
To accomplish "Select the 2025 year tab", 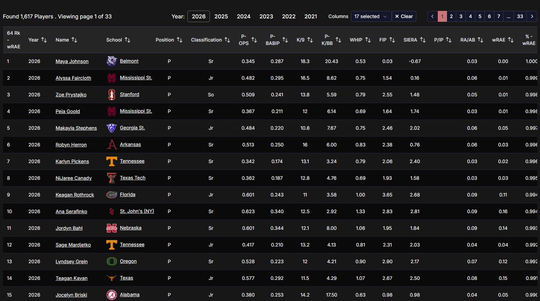I will pyautogui.click(x=221, y=16).
